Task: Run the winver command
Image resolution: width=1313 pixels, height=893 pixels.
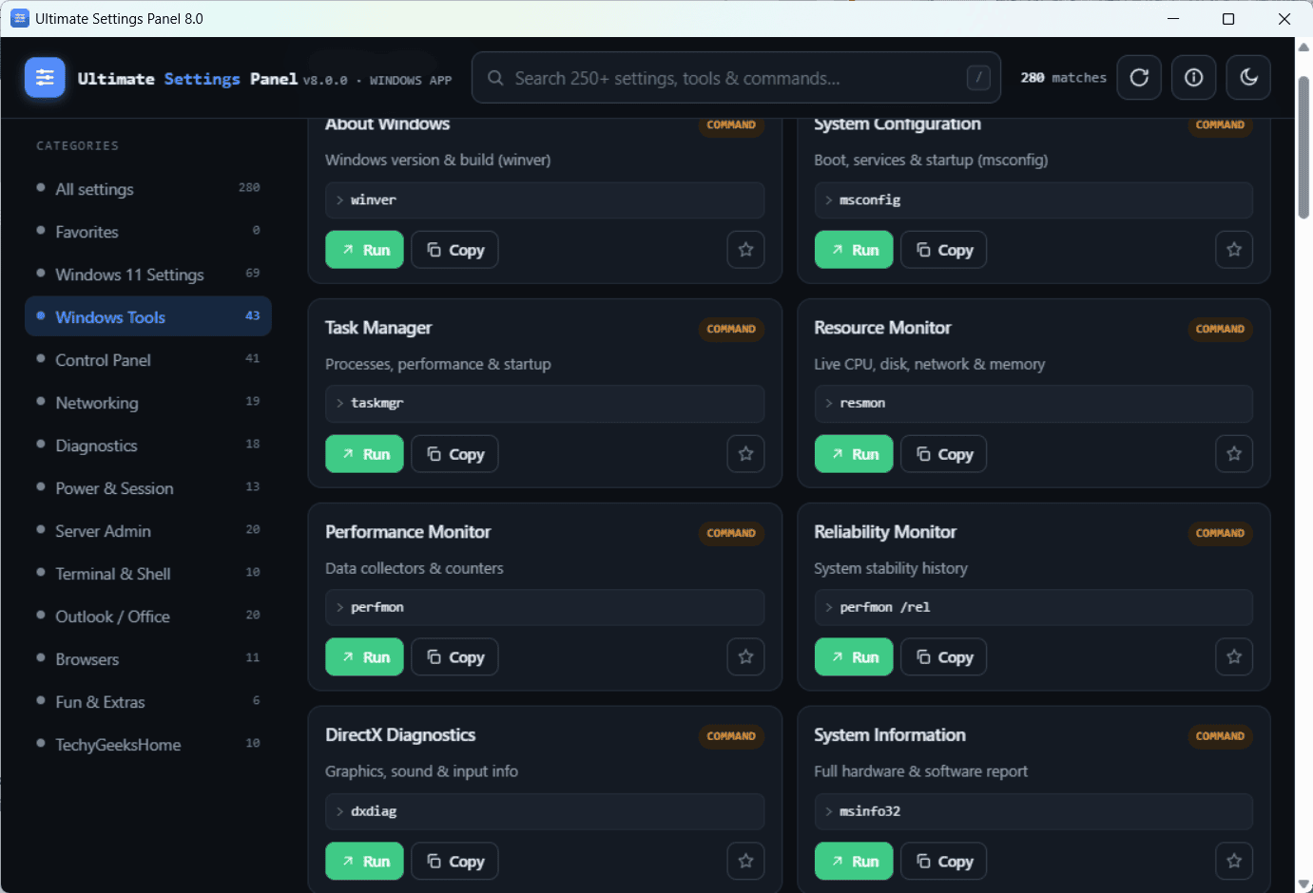Action: (365, 250)
